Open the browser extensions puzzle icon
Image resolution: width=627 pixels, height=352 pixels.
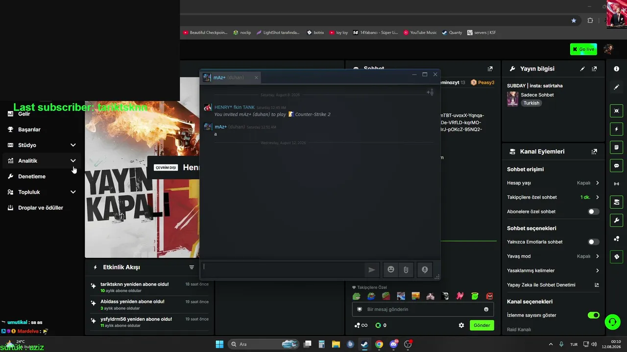click(x=590, y=21)
